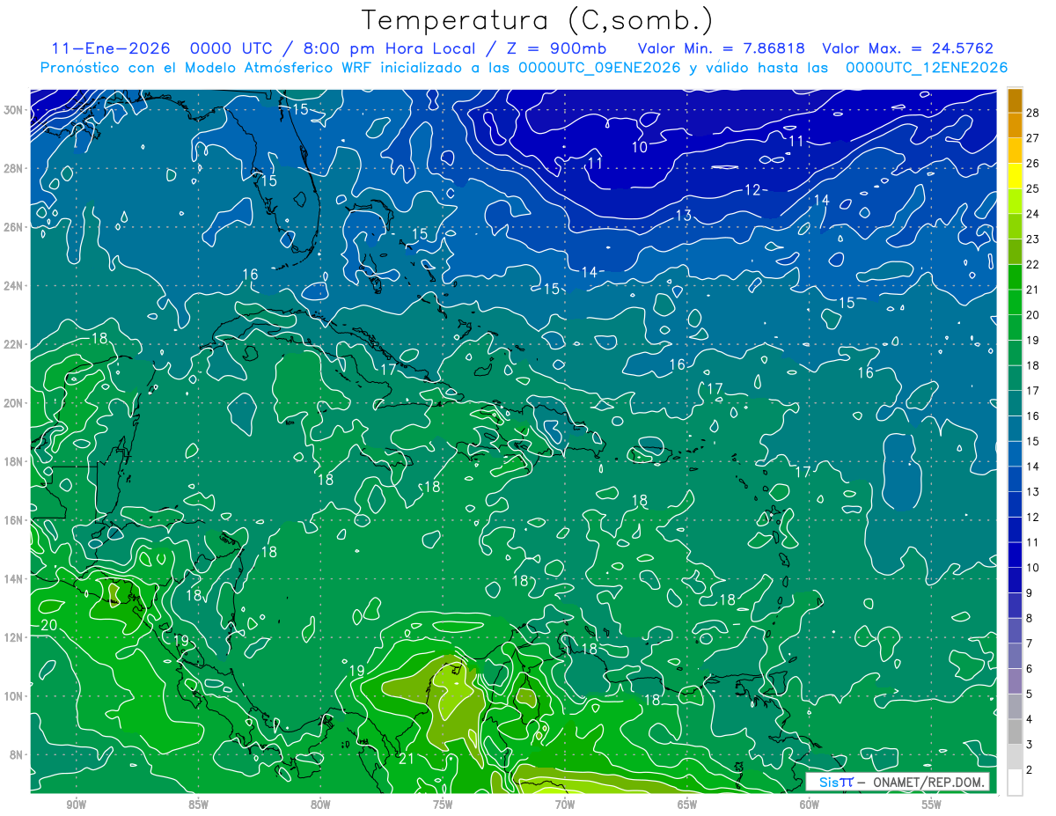Click 'Valor Max. = 24.5762' in header
Image resolution: width=1056 pixels, height=816 pixels.
tap(907, 48)
